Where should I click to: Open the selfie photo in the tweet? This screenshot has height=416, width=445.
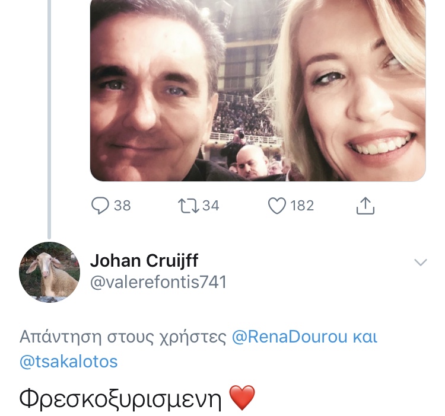click(x=258, y=91)
